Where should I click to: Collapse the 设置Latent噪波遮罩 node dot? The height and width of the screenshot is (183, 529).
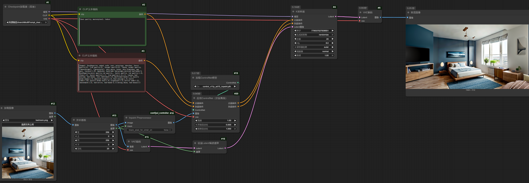(x=195, y=143)
